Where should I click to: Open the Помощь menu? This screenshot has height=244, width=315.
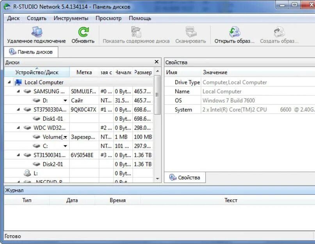(140, 18)
